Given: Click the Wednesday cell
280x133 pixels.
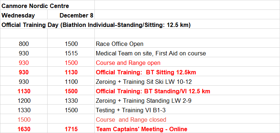Looking at the screenshot, I should click(24, 15).
